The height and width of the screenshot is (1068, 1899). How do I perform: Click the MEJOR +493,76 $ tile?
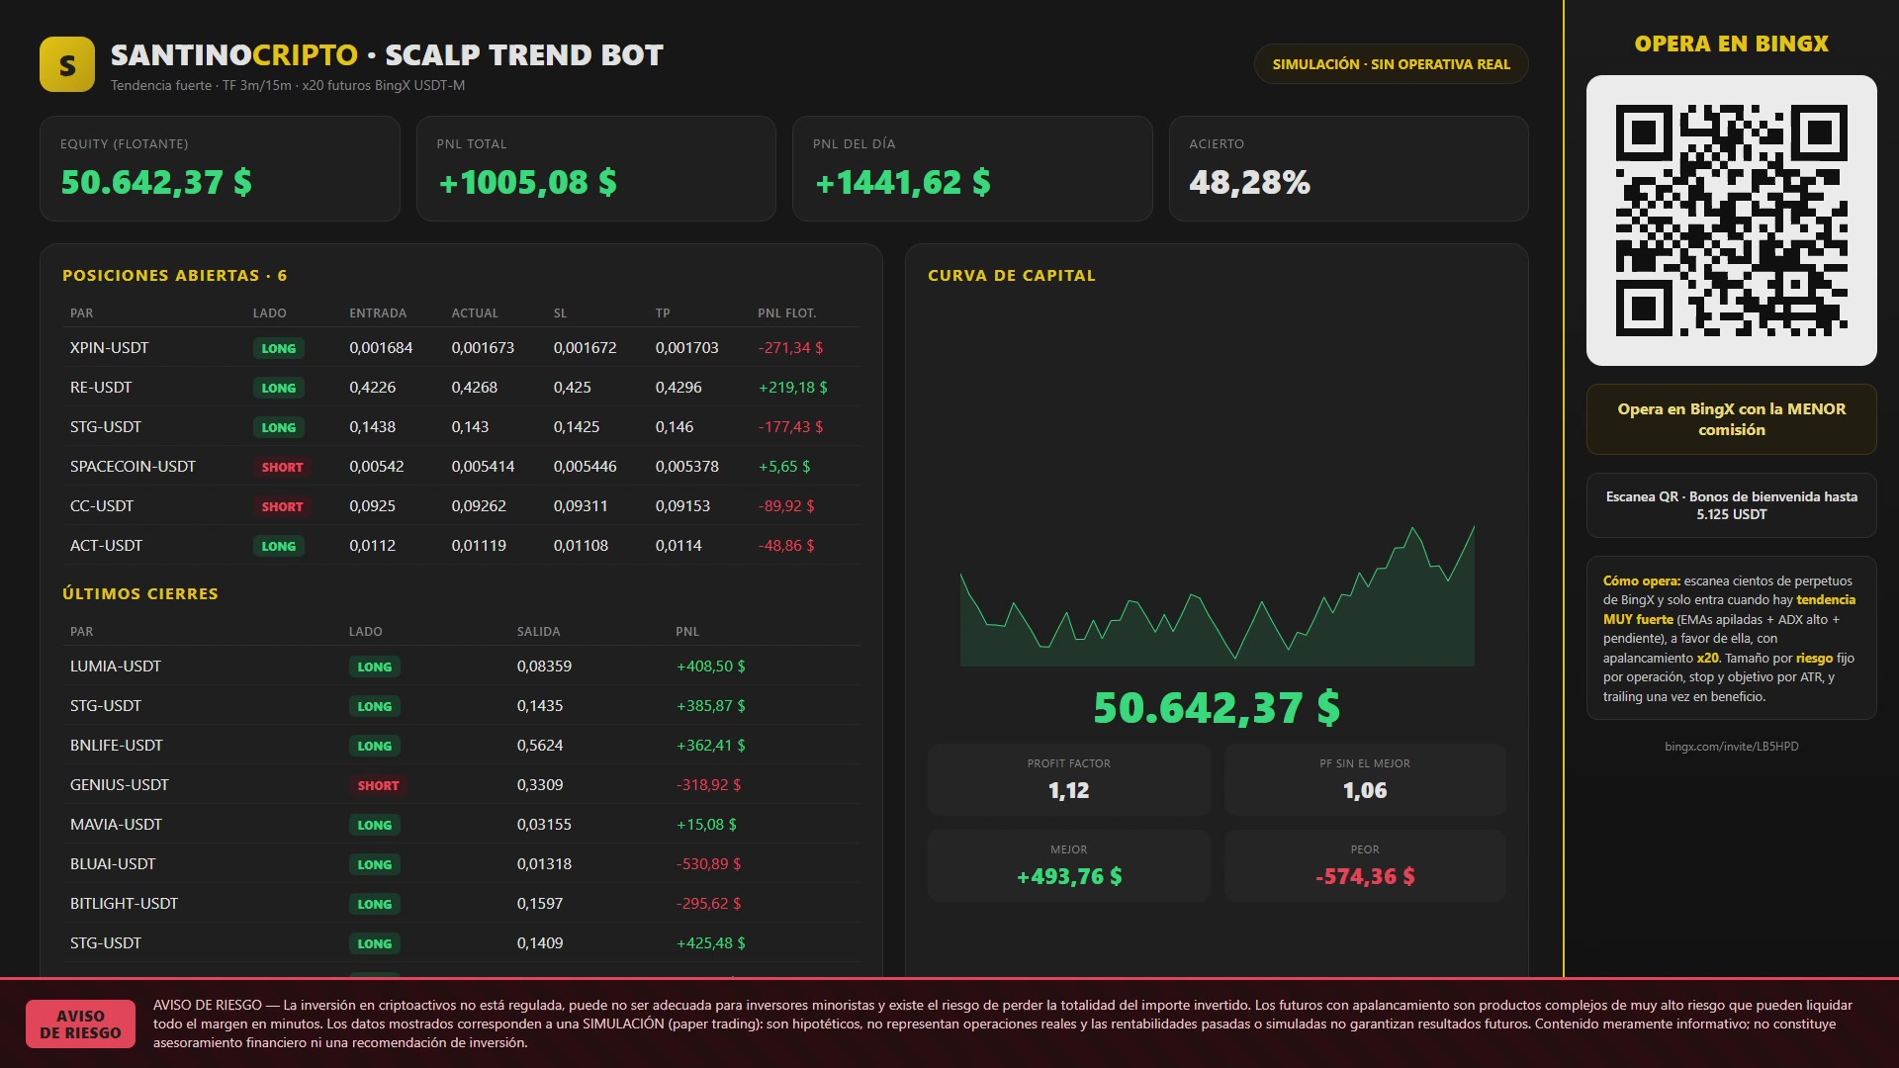click(x=1068, y=865)
